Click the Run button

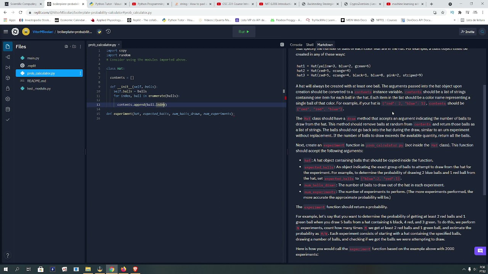(244, 32)
